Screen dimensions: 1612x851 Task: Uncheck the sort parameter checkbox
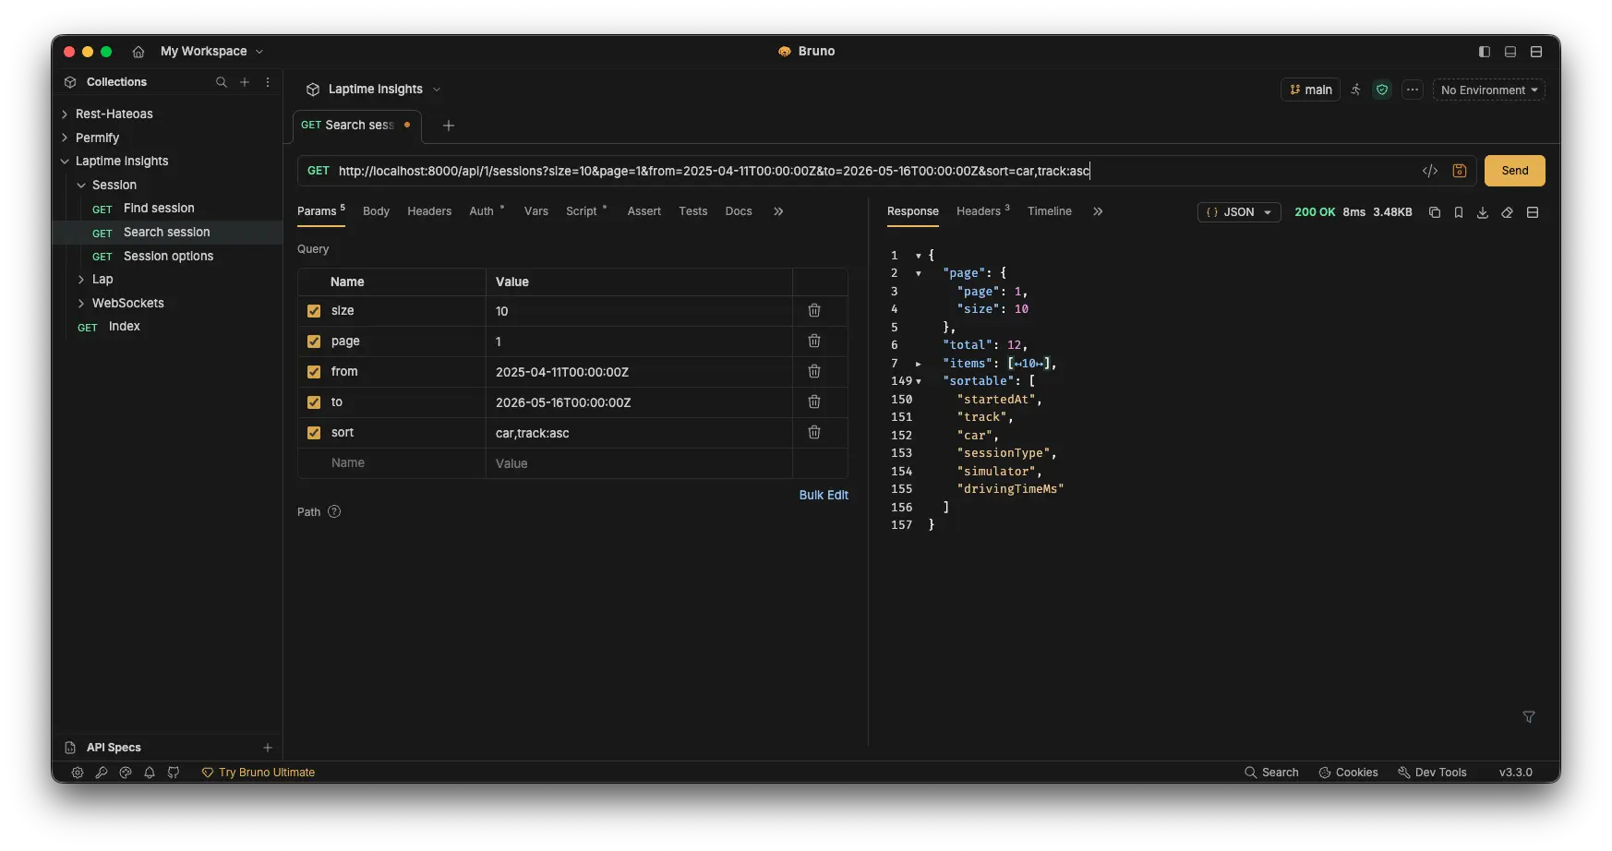pyautogui.click(x=314, y=433)
